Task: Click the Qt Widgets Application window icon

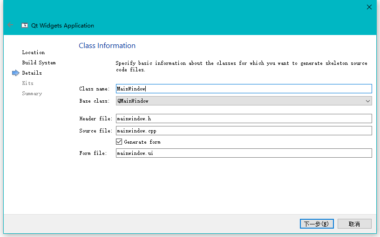Action: pyautogui.click(x=25, y=26)
